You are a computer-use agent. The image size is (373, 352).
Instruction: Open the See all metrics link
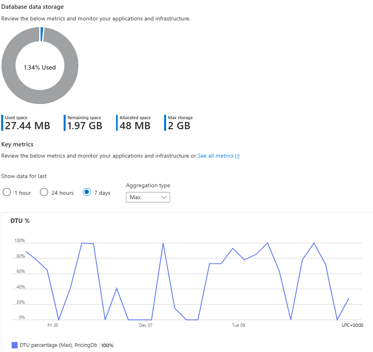[x=215, y=156]
